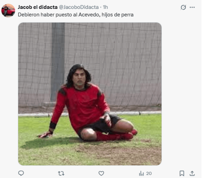Click the tweet text about Acevedo

(x=76, y=15)
